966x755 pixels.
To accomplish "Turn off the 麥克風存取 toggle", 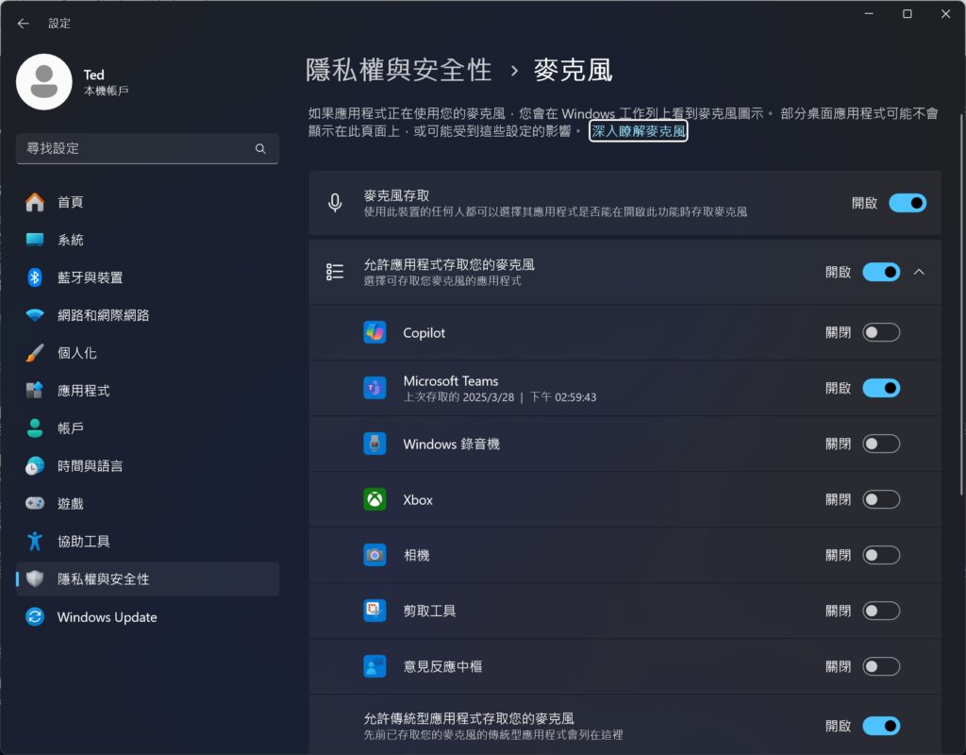I will [x=907, y=203].
